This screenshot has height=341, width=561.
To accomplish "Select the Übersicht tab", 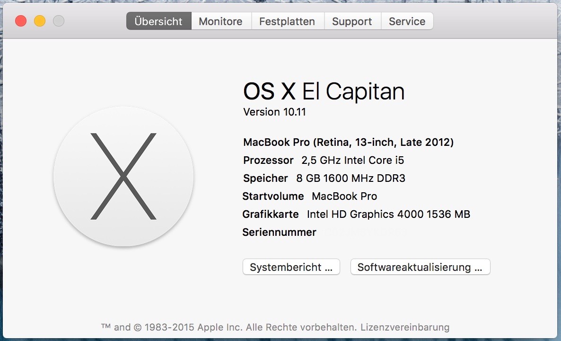I will tap(158, 21).
